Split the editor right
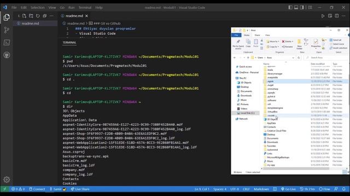 coord(337,16)
